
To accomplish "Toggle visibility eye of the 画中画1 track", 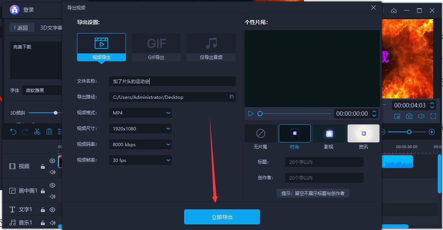I will click(52, 185).
